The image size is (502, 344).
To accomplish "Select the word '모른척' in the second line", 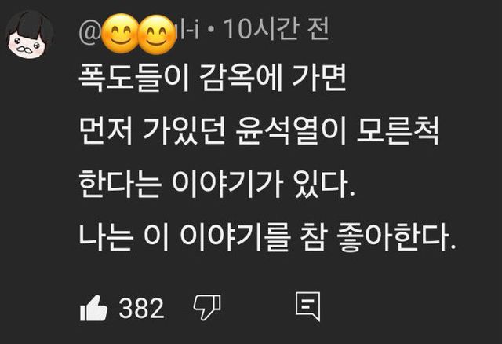I will (397, 131).
